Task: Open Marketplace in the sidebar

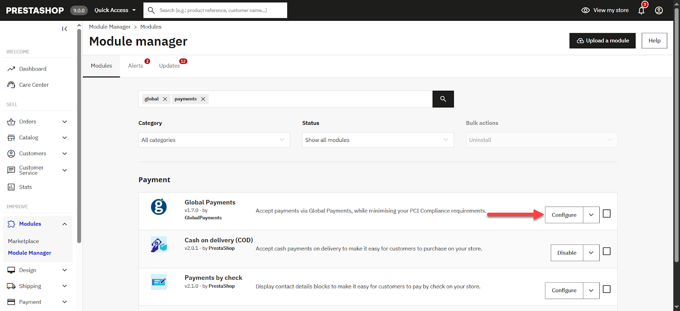Action: point(23,241)
